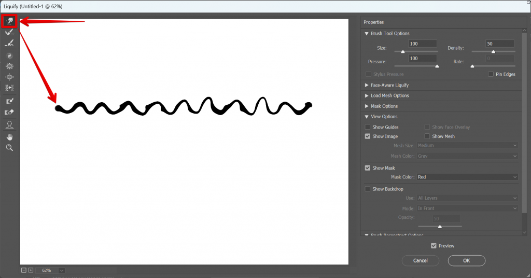Toggle the Preview checkbox
The width and height of the screenshot is (531, 278).
click(434, 246)
